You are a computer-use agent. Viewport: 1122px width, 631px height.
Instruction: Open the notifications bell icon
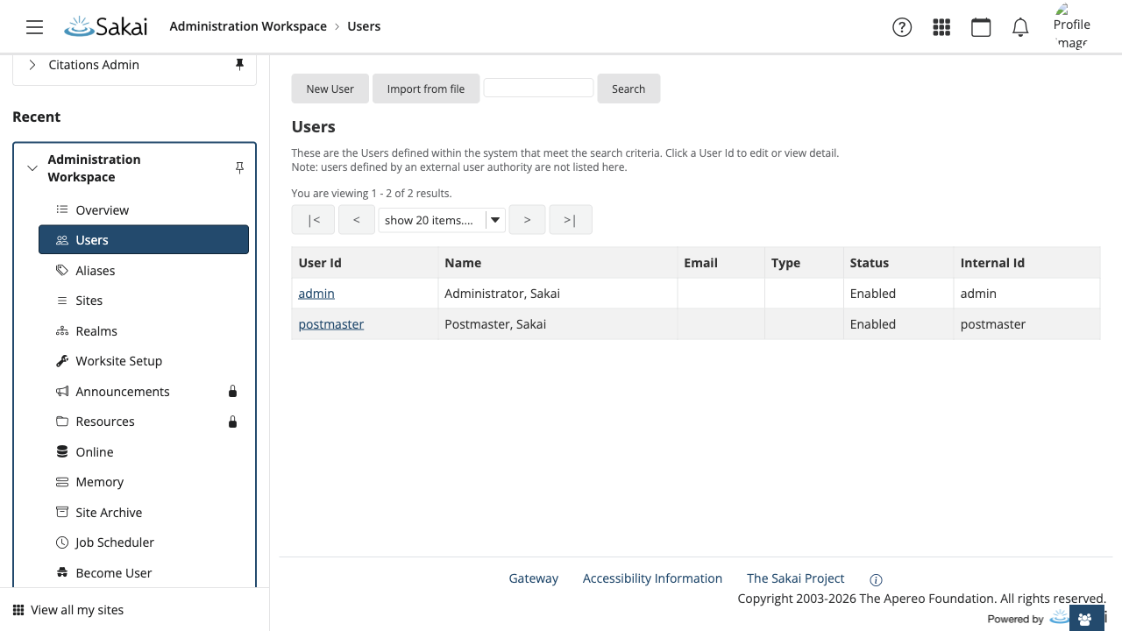[1020, 27]
